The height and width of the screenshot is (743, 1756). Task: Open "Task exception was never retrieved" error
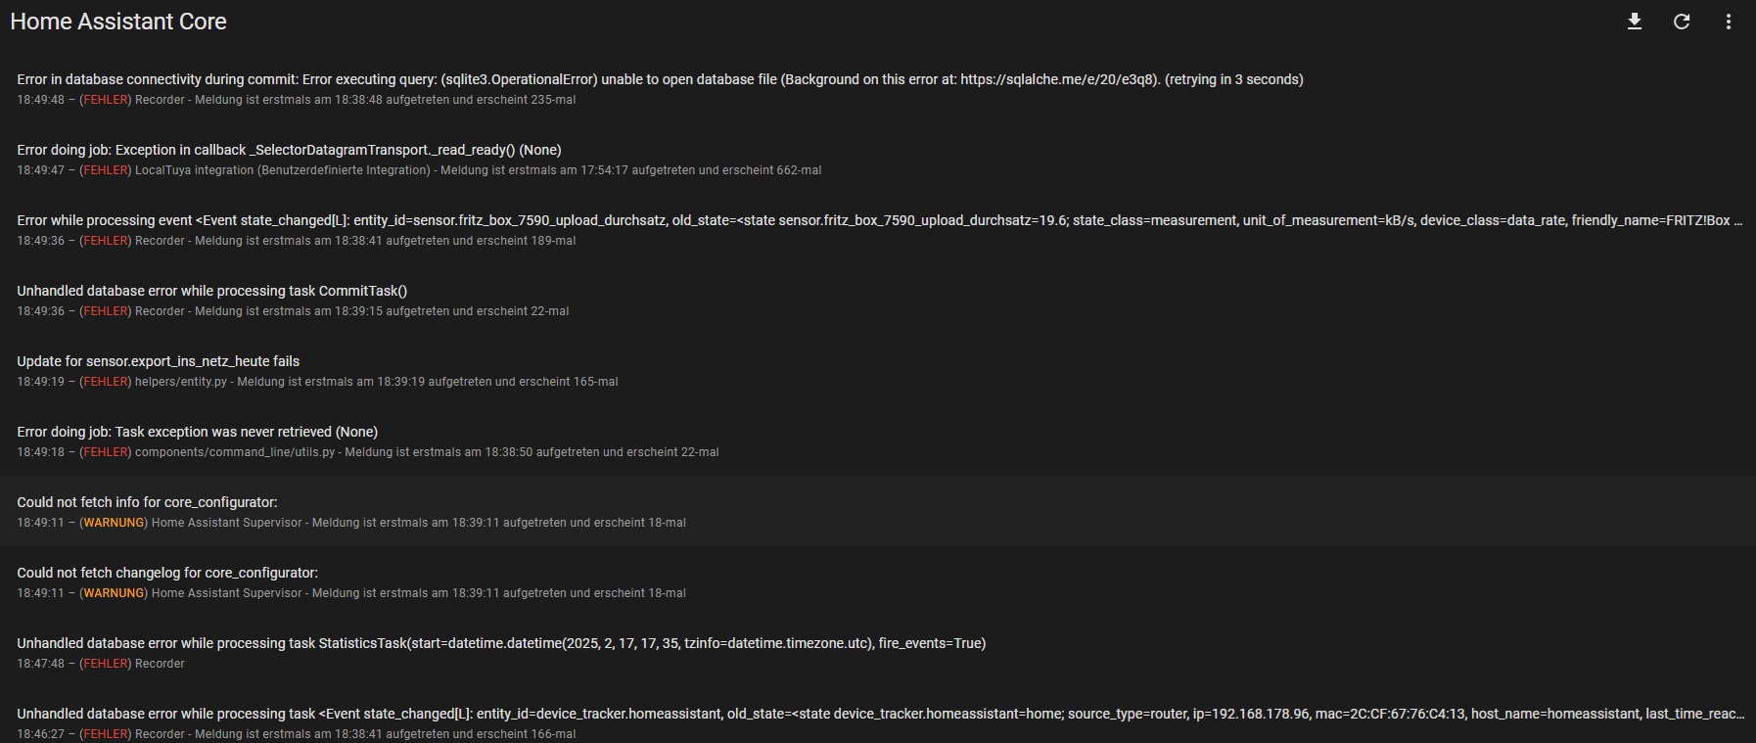197,432
